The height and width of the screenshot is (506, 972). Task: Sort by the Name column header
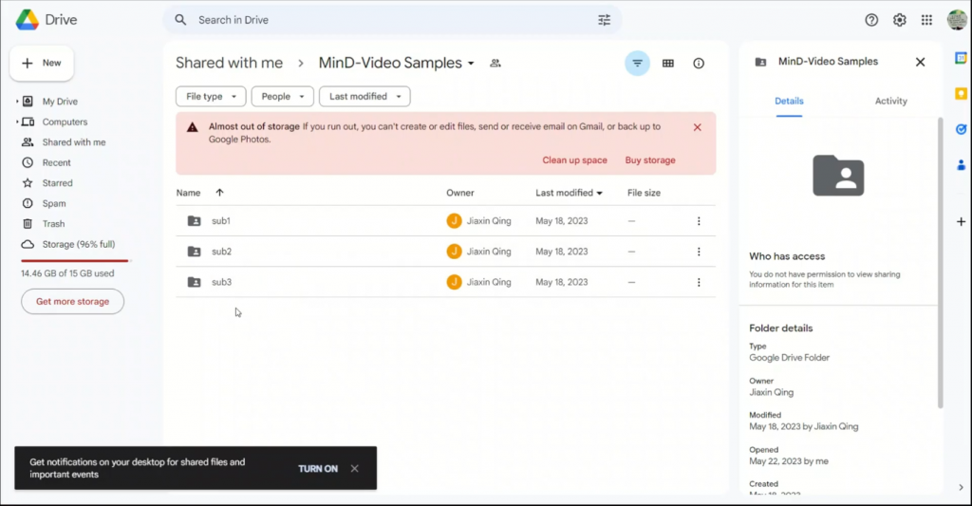click(188, 193)
